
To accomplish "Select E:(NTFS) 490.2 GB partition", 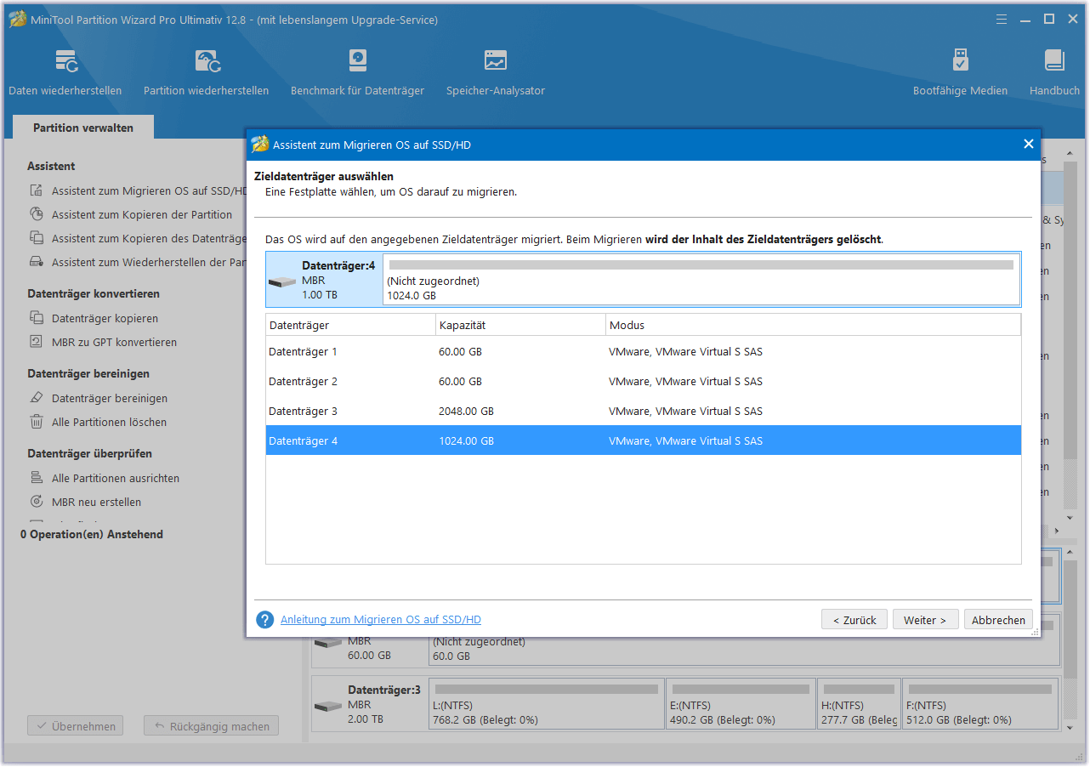I will 741,704.
